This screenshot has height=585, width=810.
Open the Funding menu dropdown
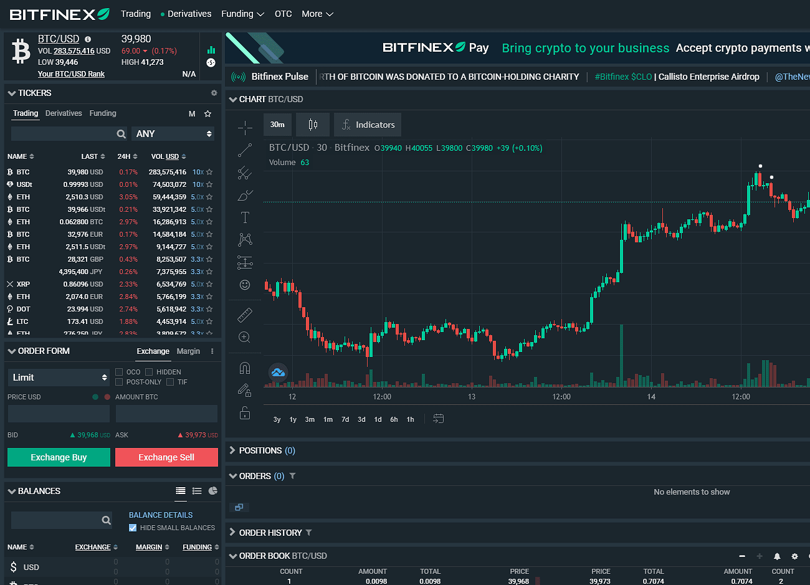tap(243, 14)
